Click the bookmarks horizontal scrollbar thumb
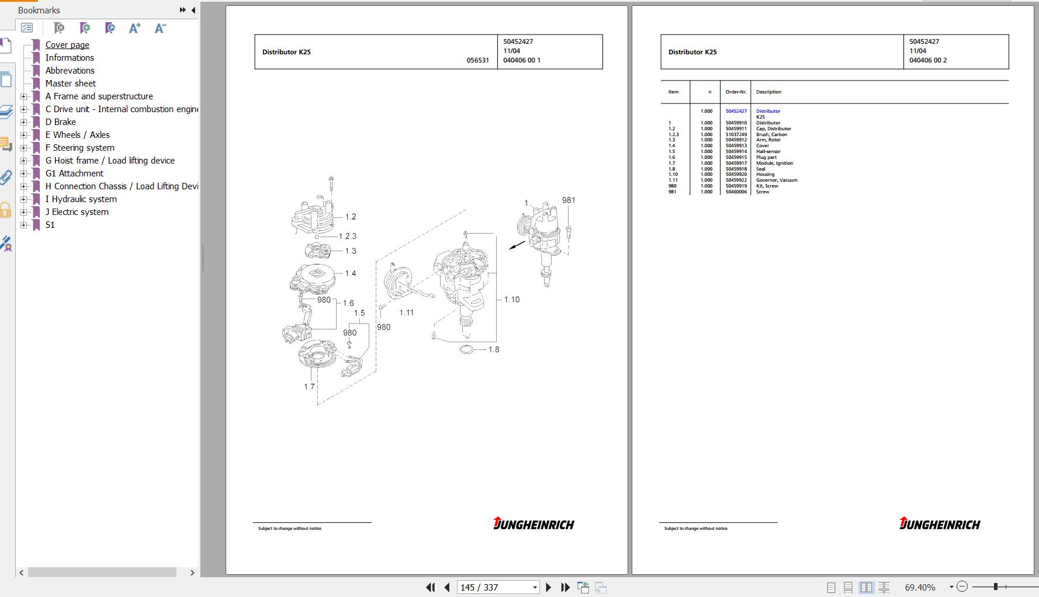Screen dimensions: 1039x597 102,573
